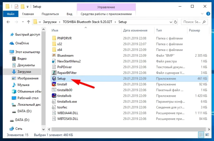
Task: Click the New folder quick access icon
Action: coord(23,7)
